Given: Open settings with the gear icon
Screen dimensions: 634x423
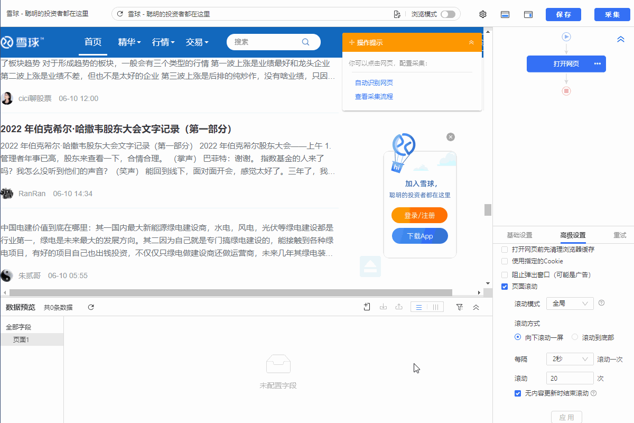Looking at the screenshot, I should pos(483,14).
